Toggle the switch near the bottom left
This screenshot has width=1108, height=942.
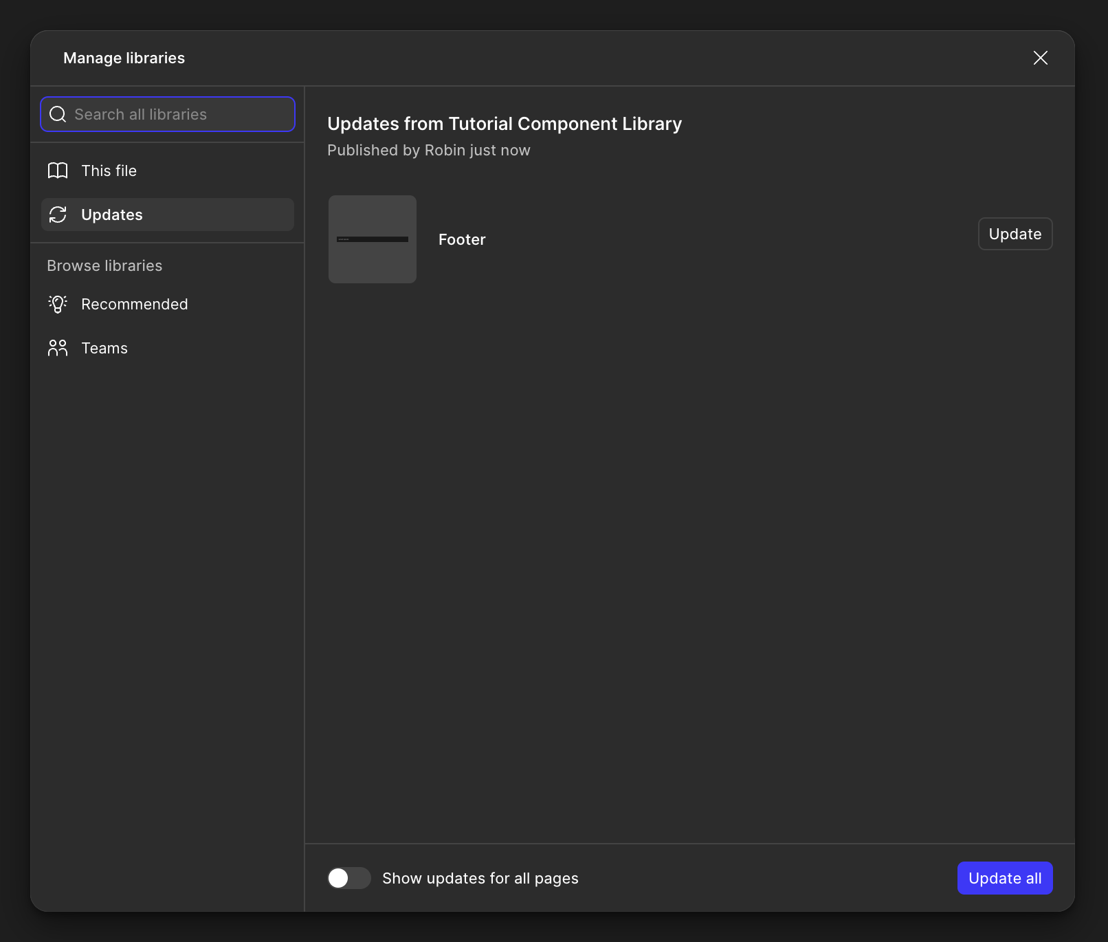348,878
